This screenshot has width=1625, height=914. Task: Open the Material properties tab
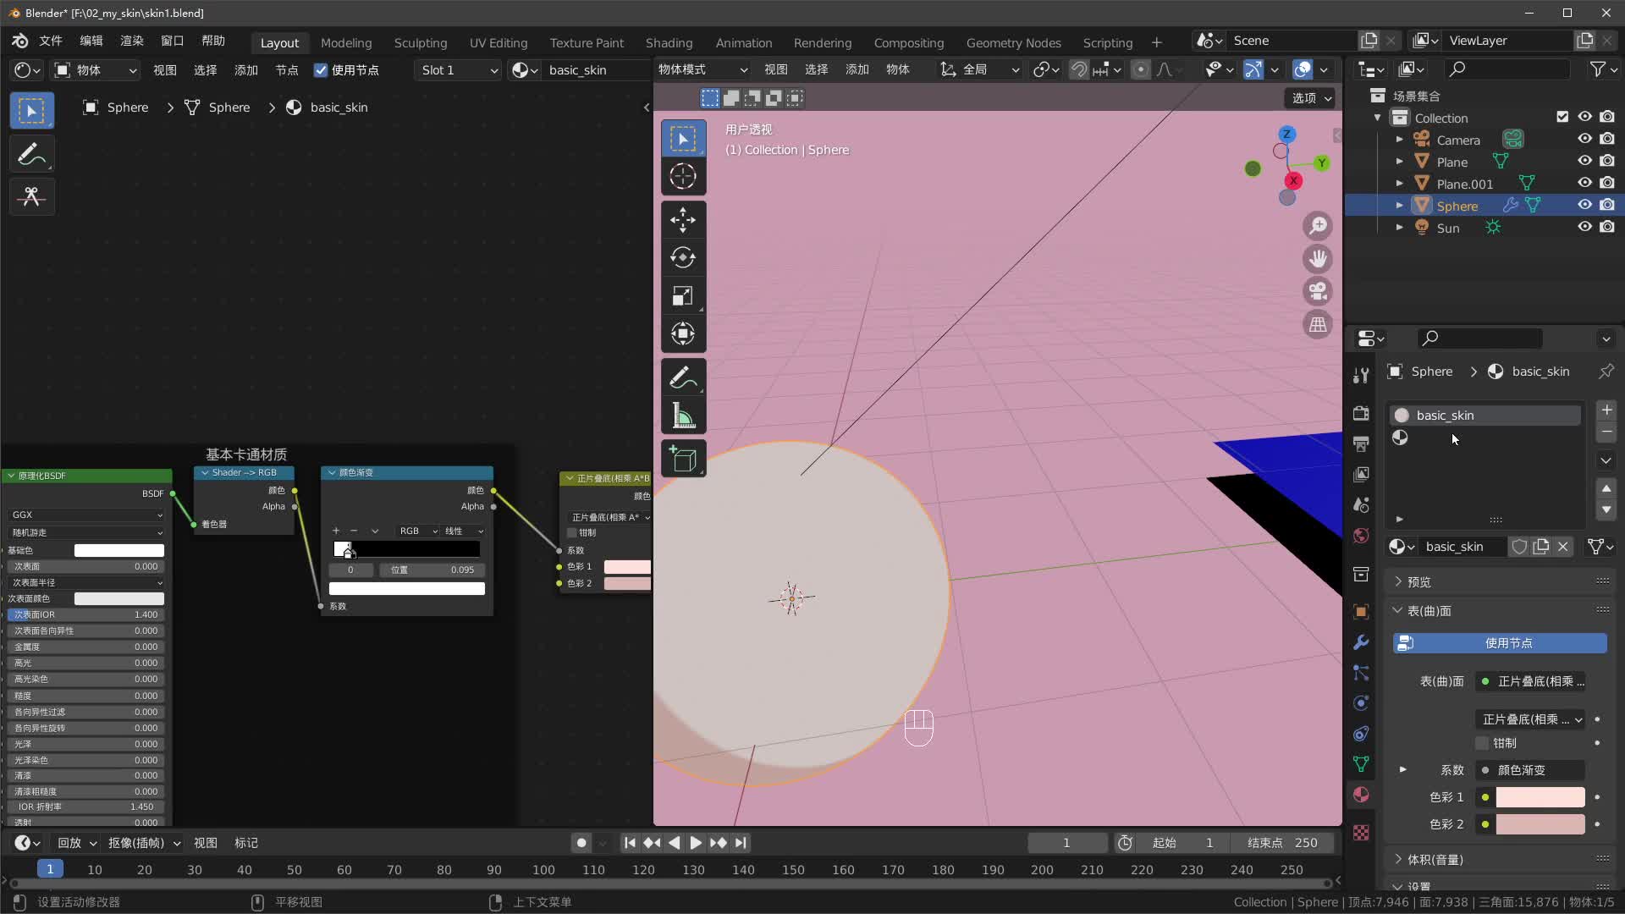tap(1361, 795)
